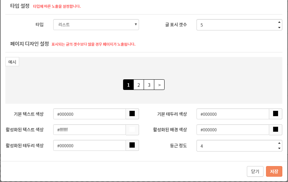Edit the 활성화된 테두리 색상 hex field

[89, 146]
